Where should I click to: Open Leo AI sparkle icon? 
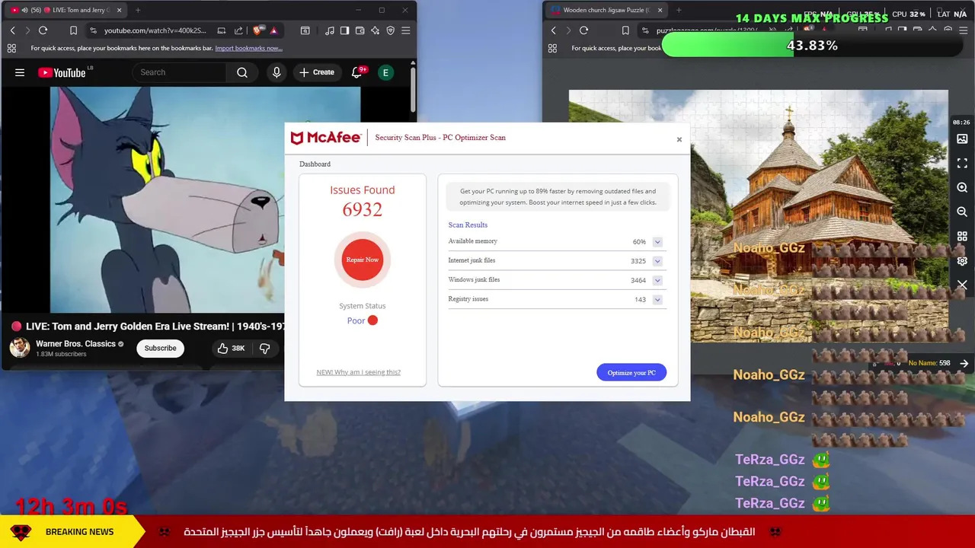[x=375, y=30]
